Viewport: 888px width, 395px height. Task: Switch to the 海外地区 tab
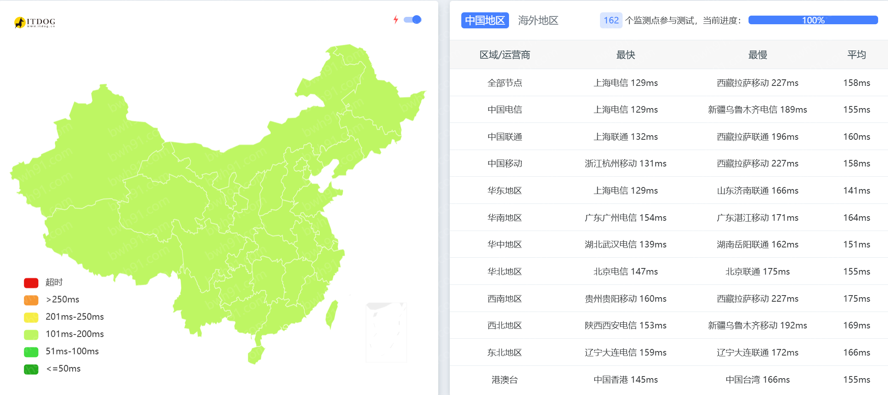[x=538, y=21]
